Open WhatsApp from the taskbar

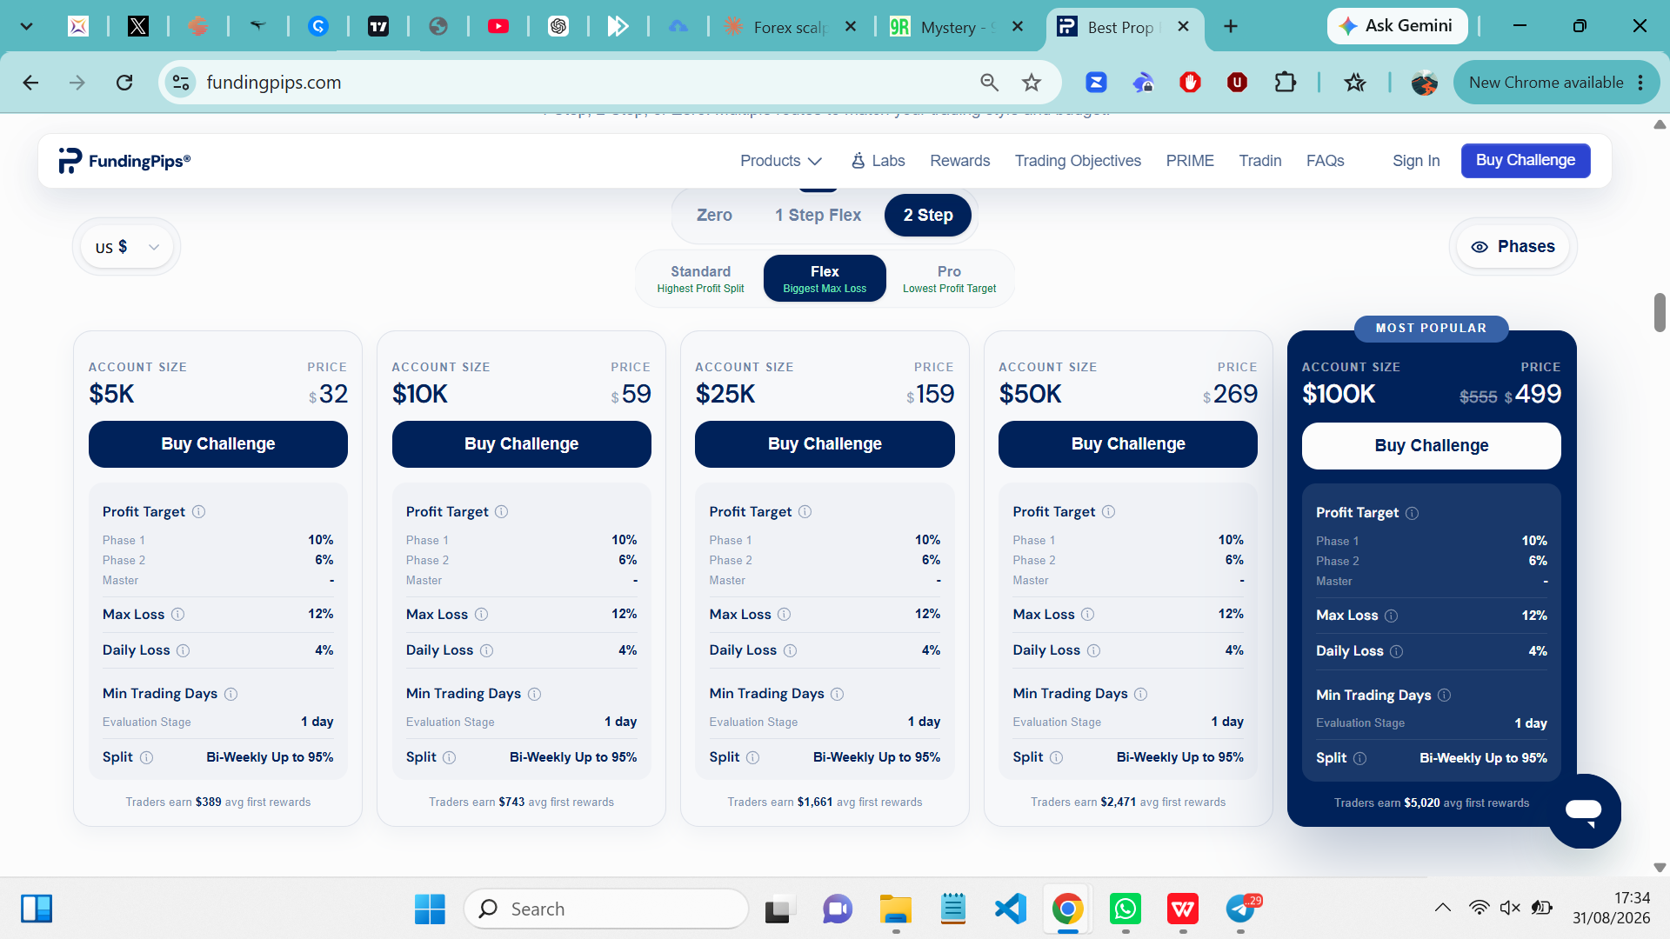pos(1126,909)
